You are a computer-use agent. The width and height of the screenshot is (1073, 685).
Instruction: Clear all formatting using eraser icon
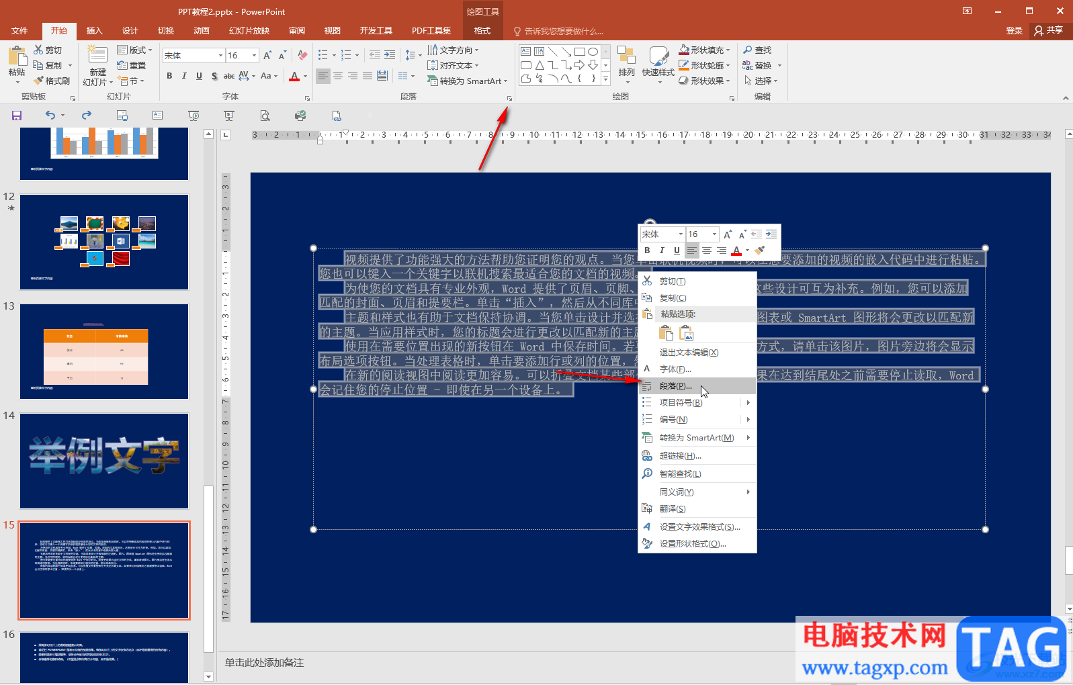[302, 55]
